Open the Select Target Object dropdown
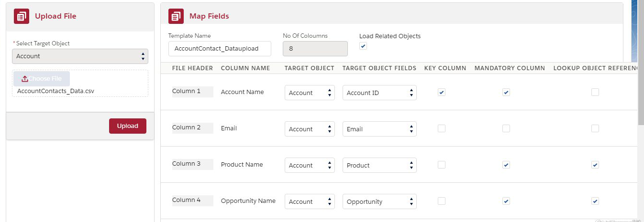 pos(80,56)
